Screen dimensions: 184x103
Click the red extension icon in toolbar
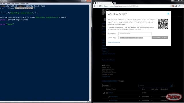pos(173,6)
